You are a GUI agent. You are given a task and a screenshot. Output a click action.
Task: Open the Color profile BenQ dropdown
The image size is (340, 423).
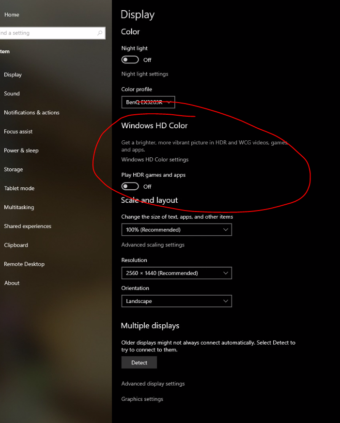(x=148, y=102)
